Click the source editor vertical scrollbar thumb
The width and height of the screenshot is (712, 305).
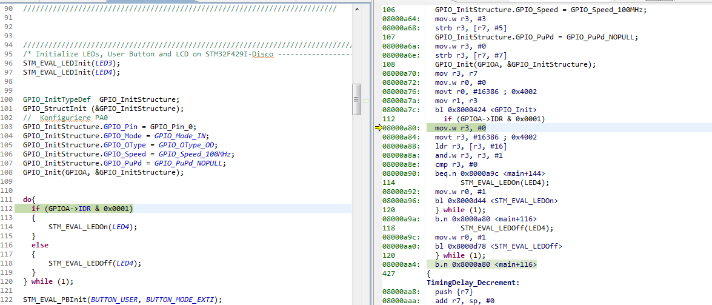click(357, 99)
